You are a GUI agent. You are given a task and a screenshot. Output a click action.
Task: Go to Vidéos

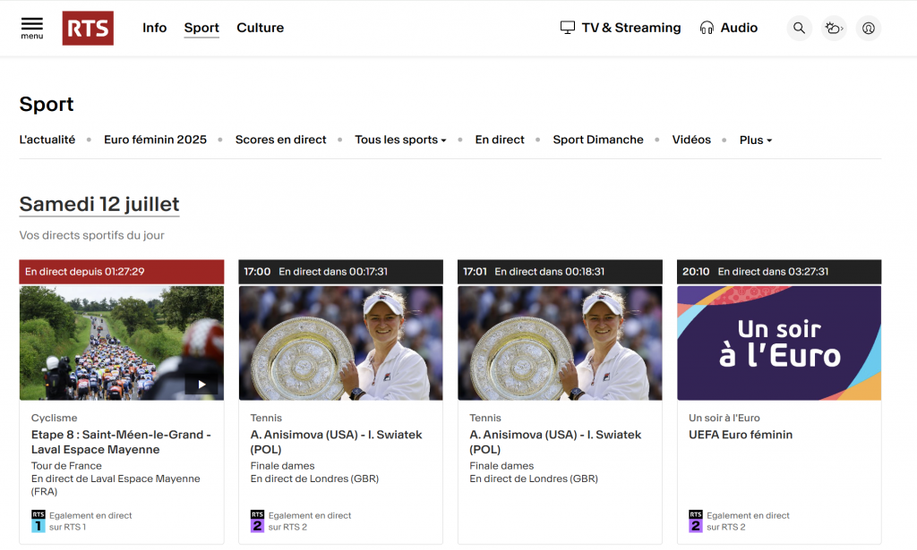pyautogui.click(x=691, y=140)
